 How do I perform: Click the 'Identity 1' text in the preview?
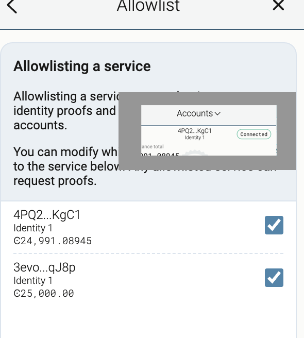194,138
